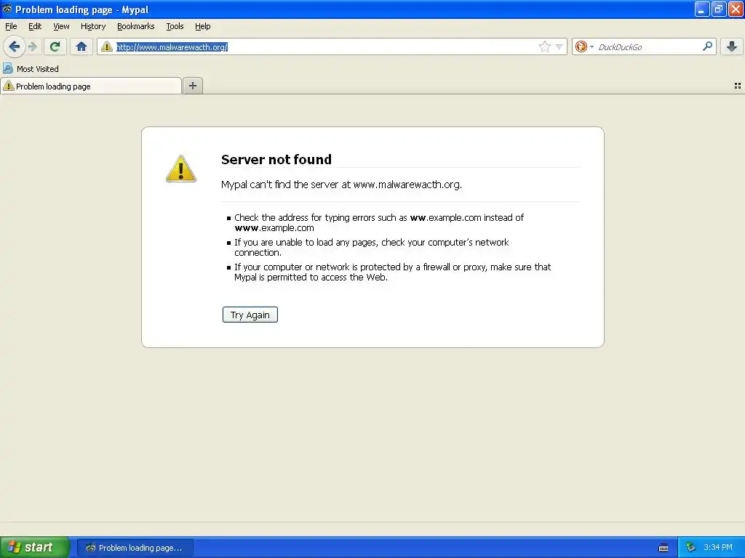Open the address bar history dropdown arrow
Viewport: 745px width, 558px height.
point(559,46)
